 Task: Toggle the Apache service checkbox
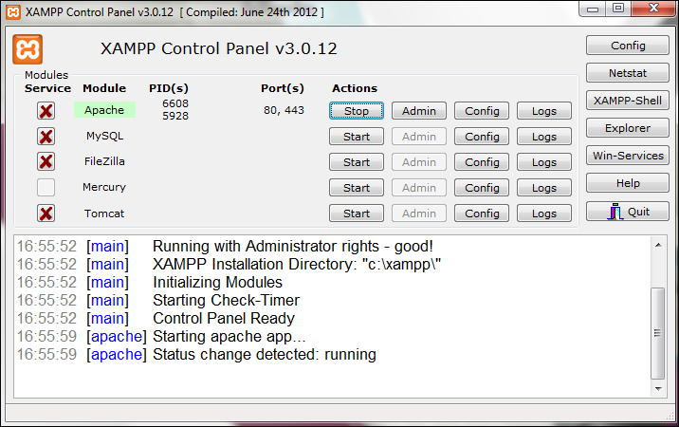[x=46, y=110]
